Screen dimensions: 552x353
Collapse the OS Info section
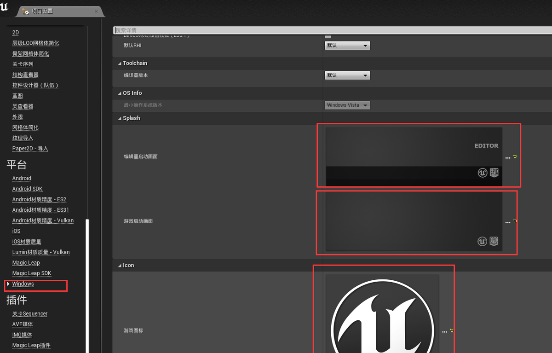[120, 93]
